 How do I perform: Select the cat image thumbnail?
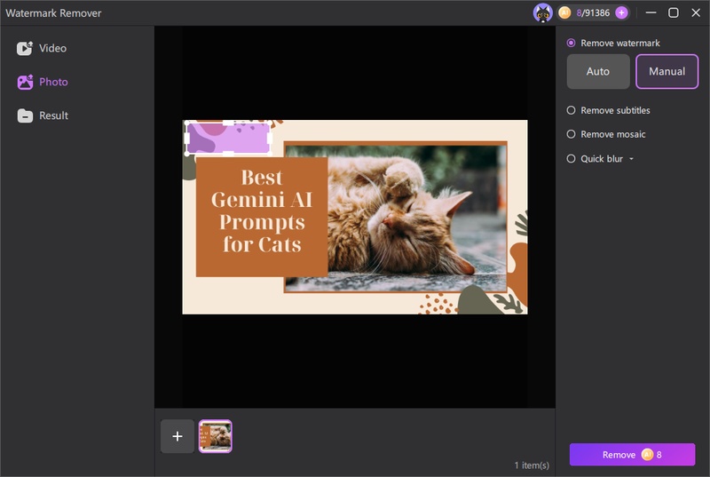click(x=216, y=436)
